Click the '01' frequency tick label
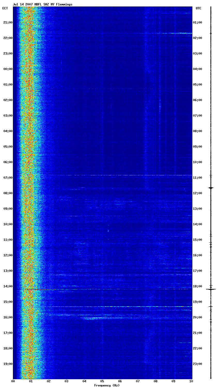This screenshot has width=220, height=388. tap(31, 381)
